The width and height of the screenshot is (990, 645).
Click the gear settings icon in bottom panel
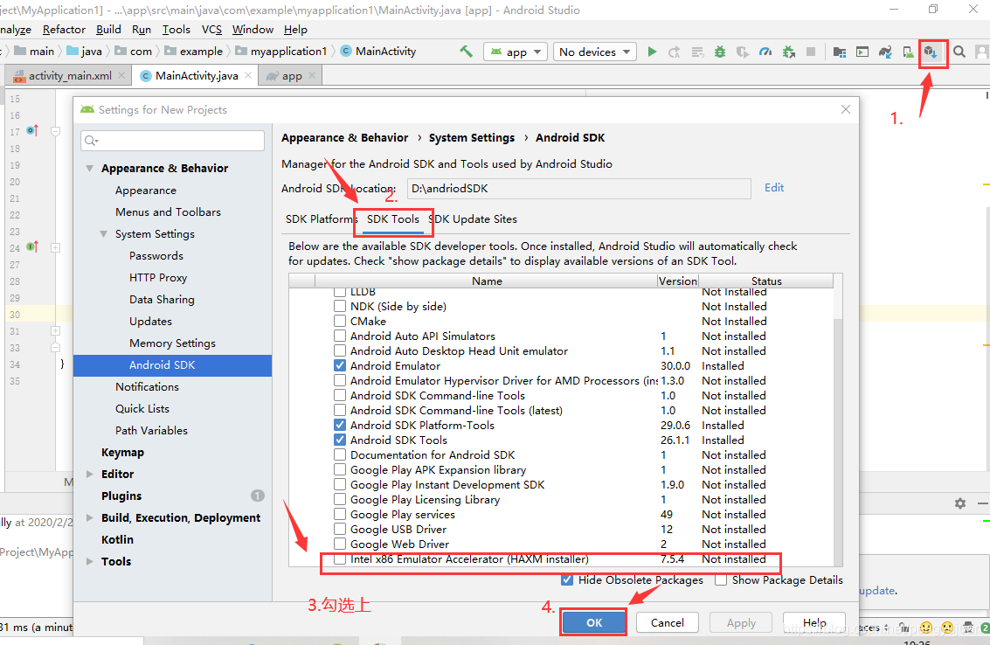tap(959, 503)
